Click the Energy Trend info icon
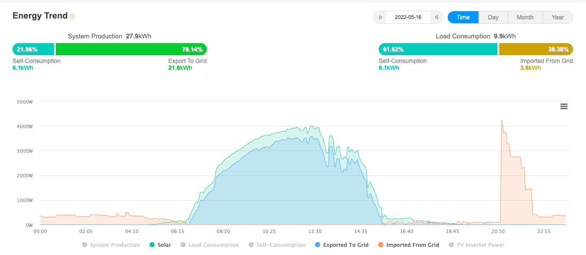Screen dimensions: 586x255 click(72, 16)
